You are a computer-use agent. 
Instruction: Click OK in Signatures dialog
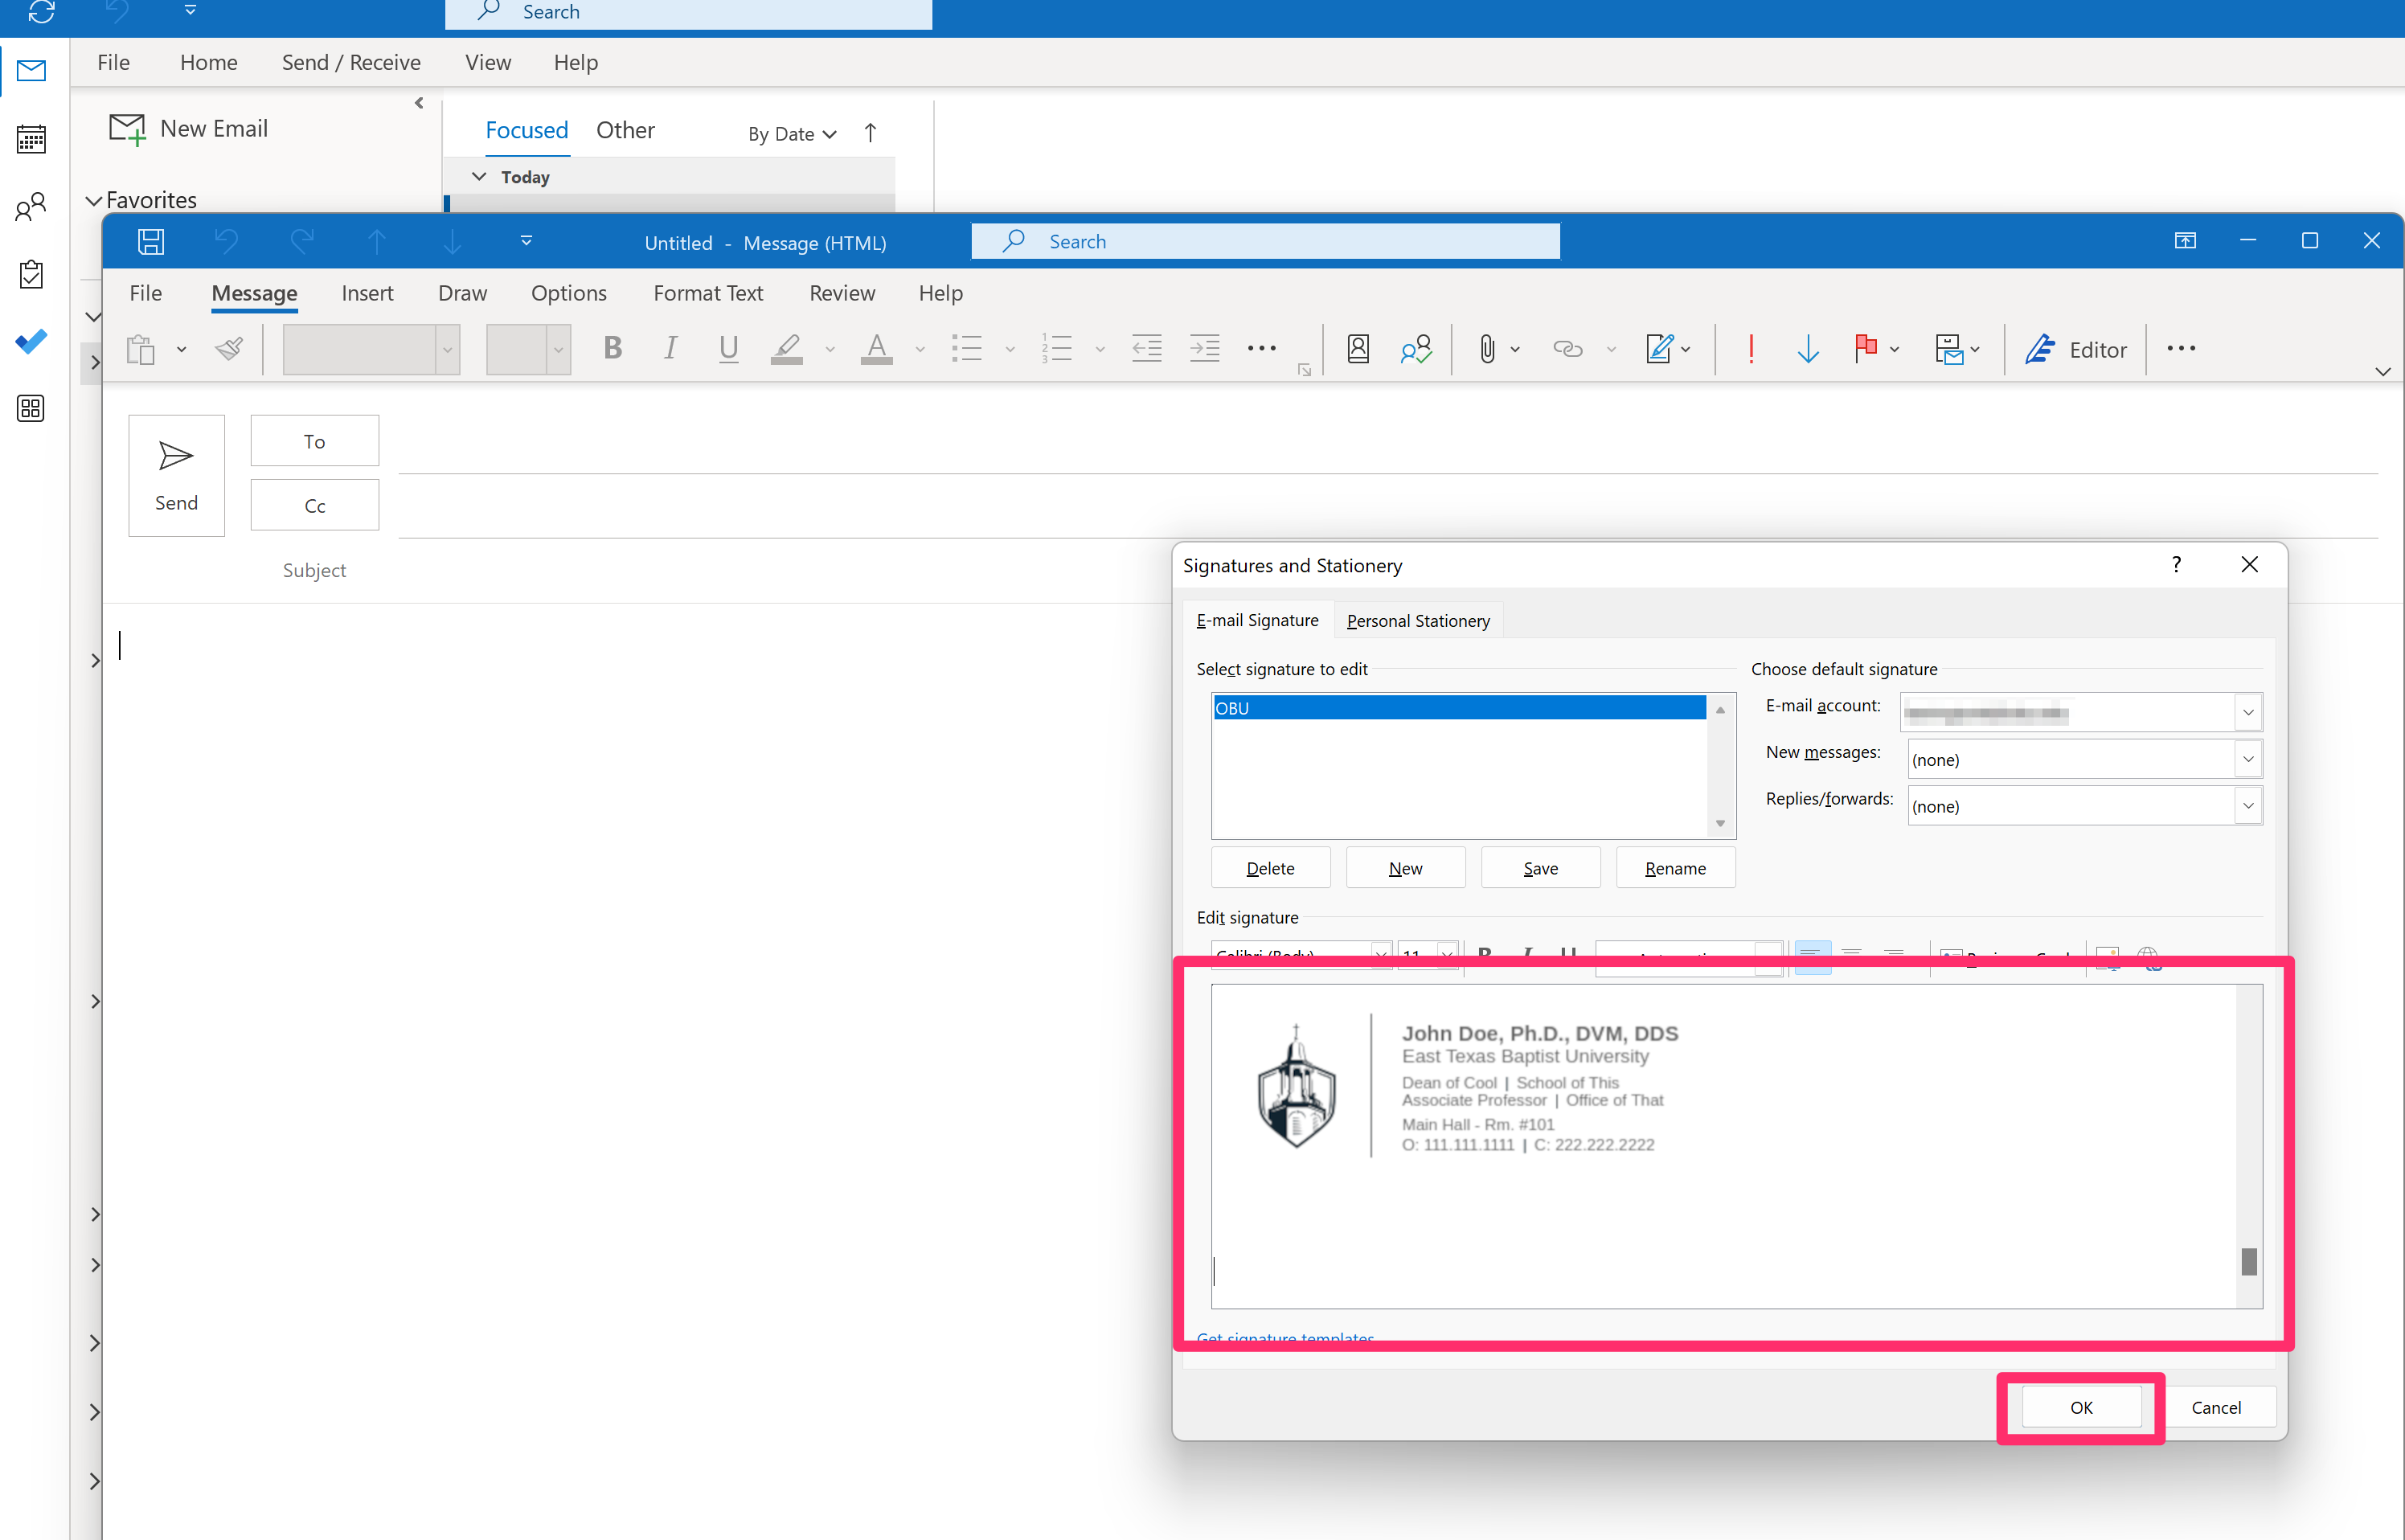pyautogui.click(x=2081, y=1407)
